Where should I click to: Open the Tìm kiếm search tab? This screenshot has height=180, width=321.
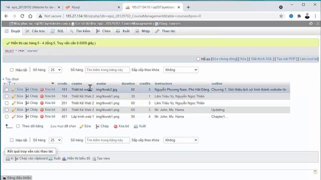point(80,31)
